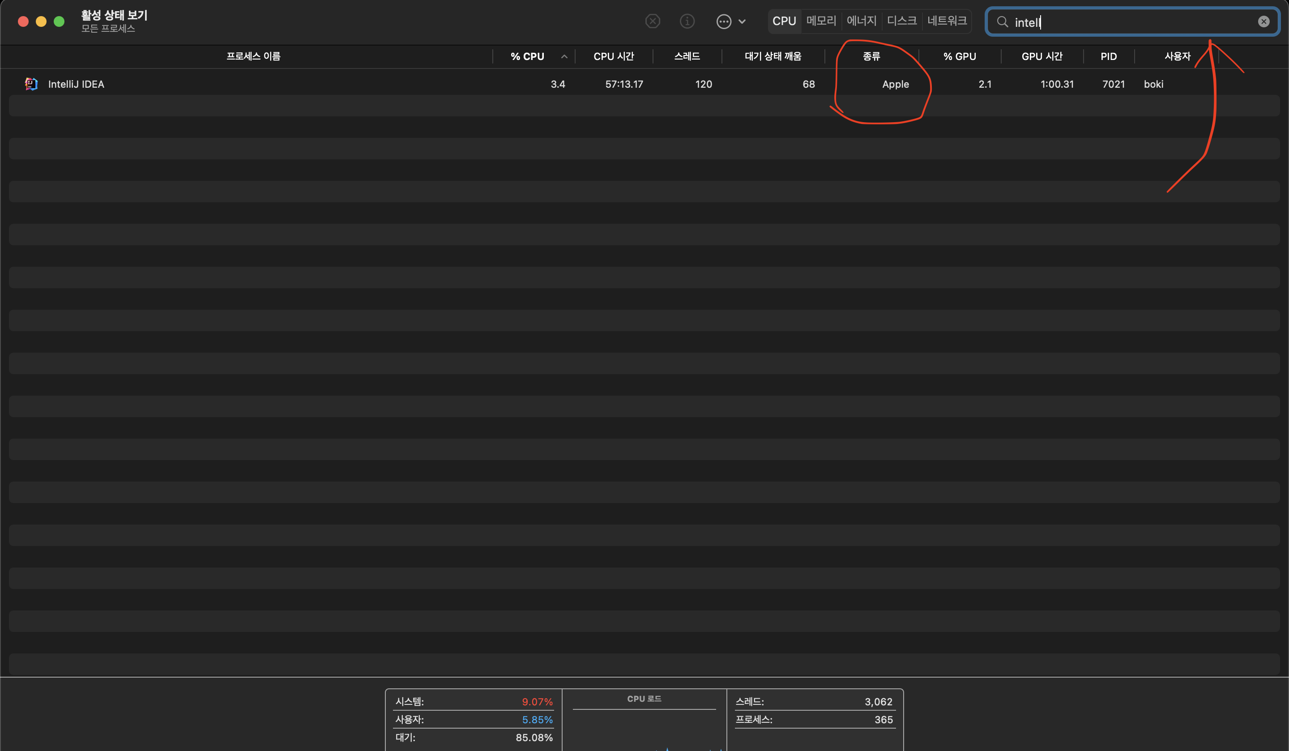The width and height of the screenshot is (1289, 751).
Task: Open the process info (i) icon
Action: pos(687,21)
